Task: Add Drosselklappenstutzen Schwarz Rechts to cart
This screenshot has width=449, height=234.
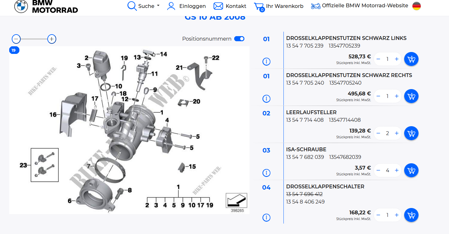Action: 411,96
